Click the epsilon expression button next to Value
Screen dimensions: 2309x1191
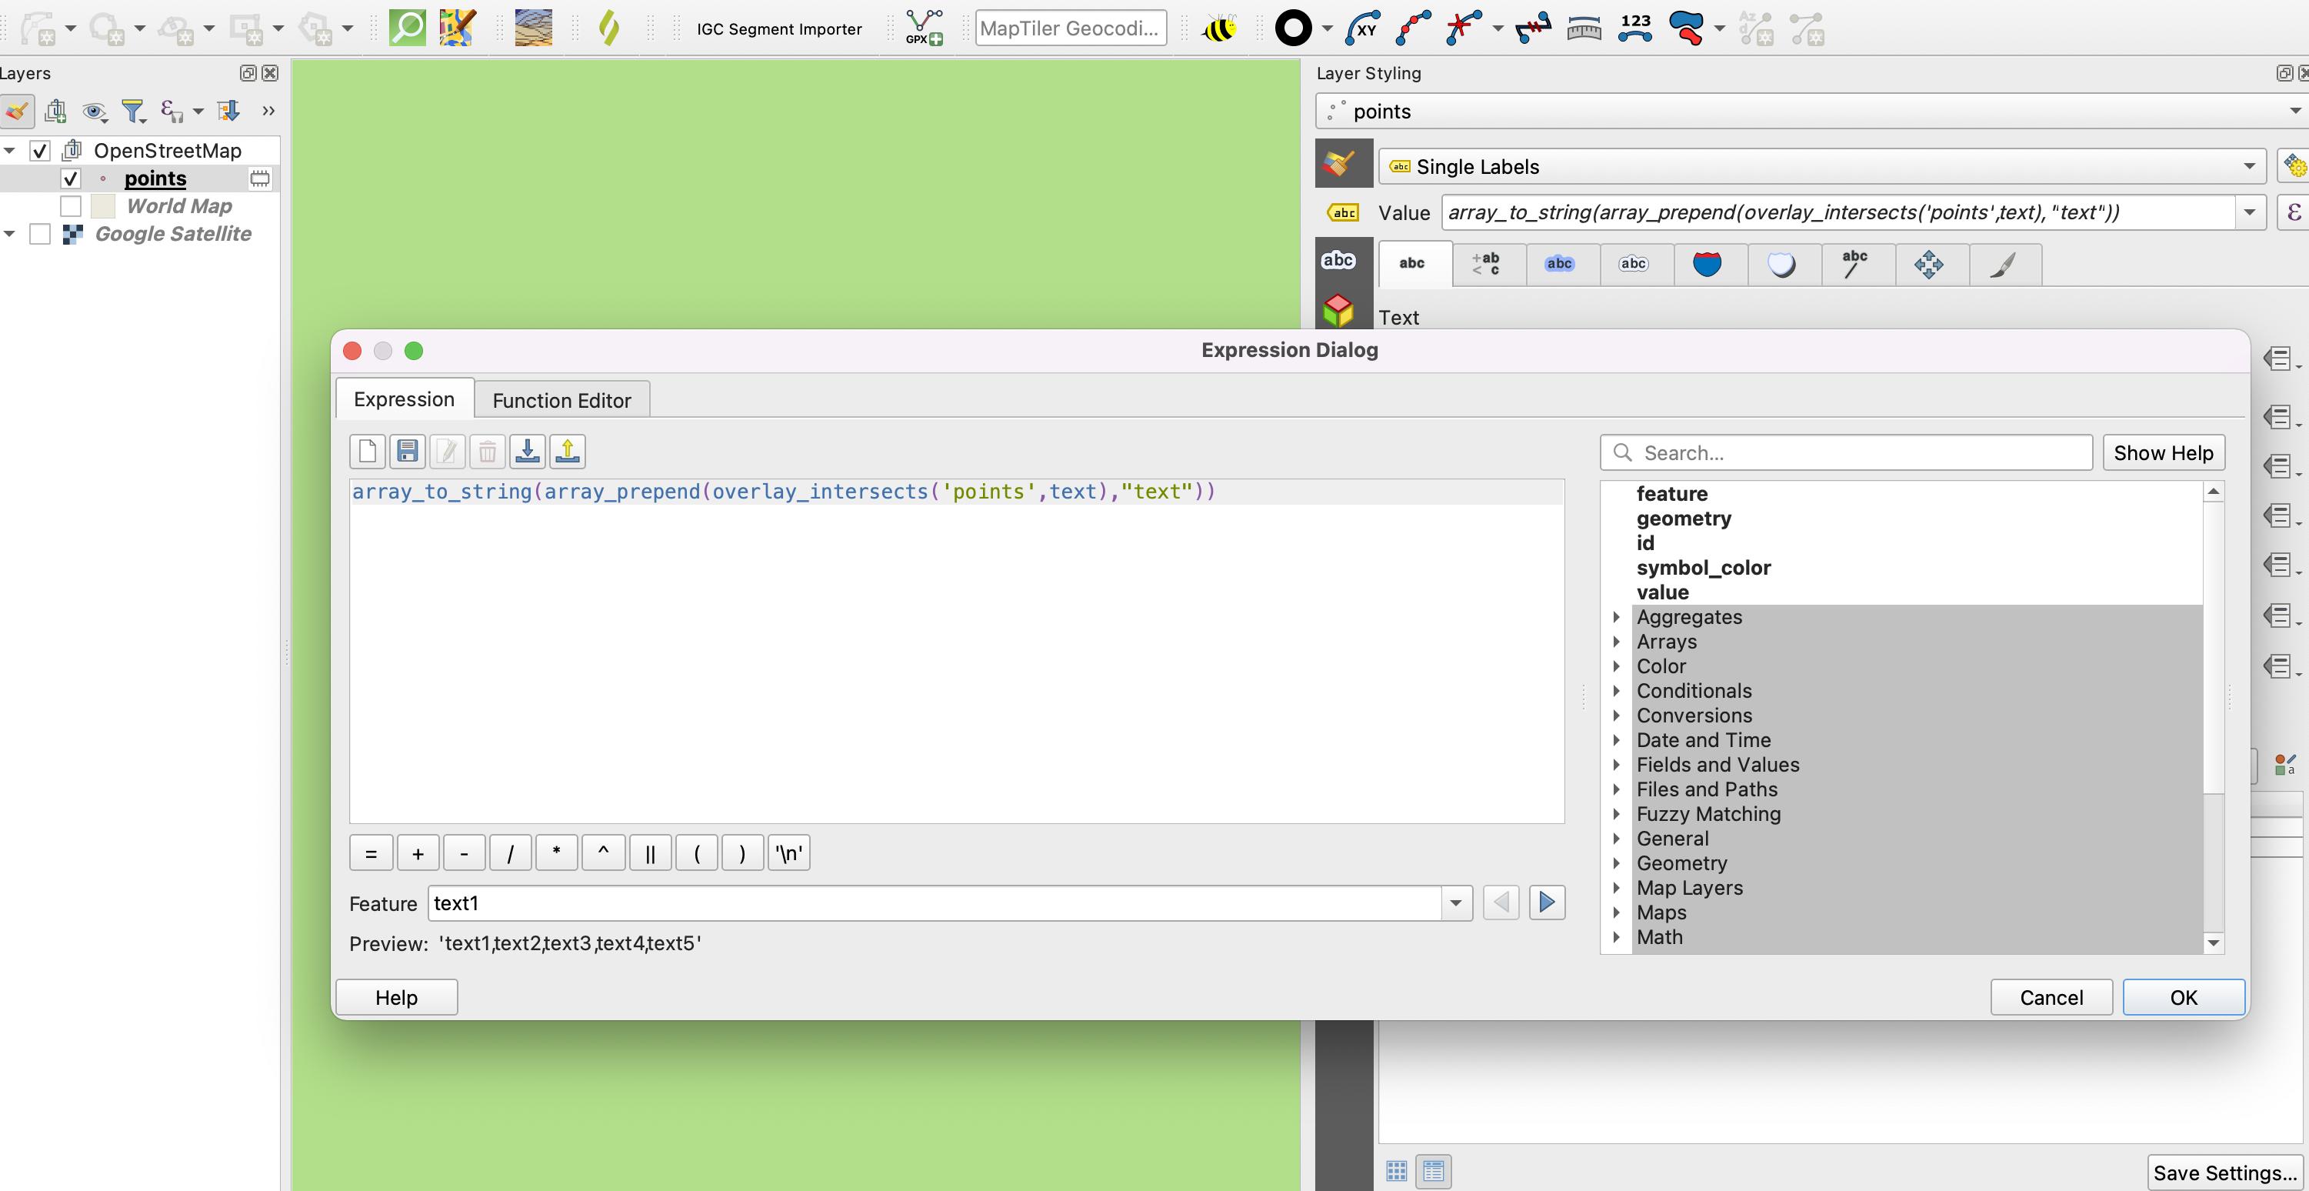click(x=2293, y=212)
